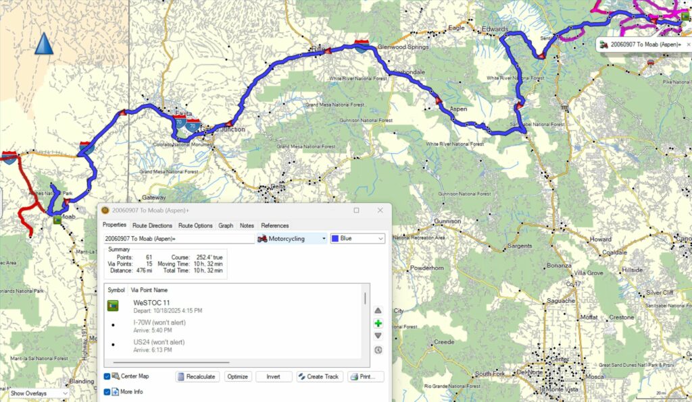
Task: Click the green add via point plus icon
Action: [378, 324]
